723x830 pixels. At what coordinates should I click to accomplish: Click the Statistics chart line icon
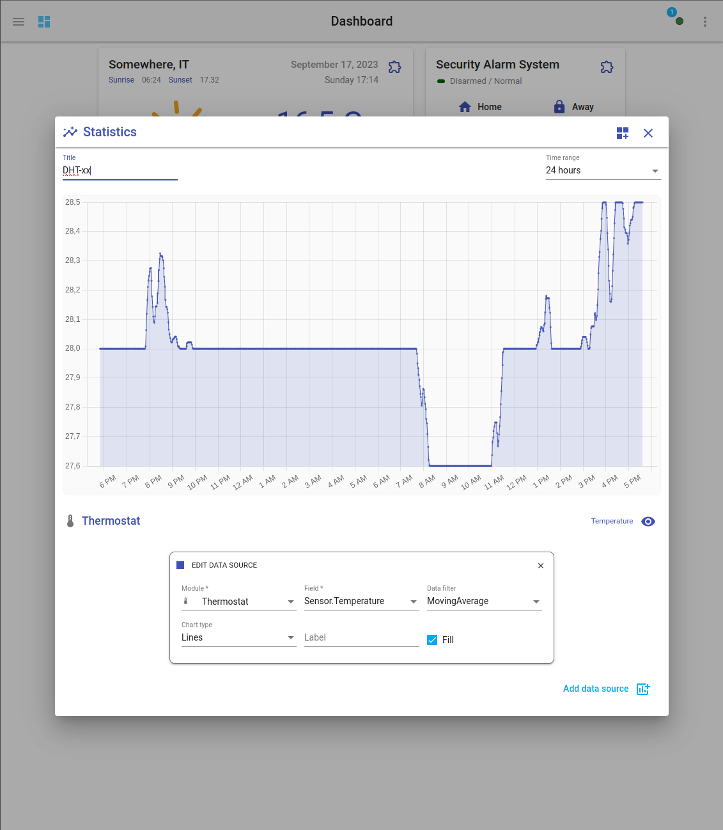70,132
